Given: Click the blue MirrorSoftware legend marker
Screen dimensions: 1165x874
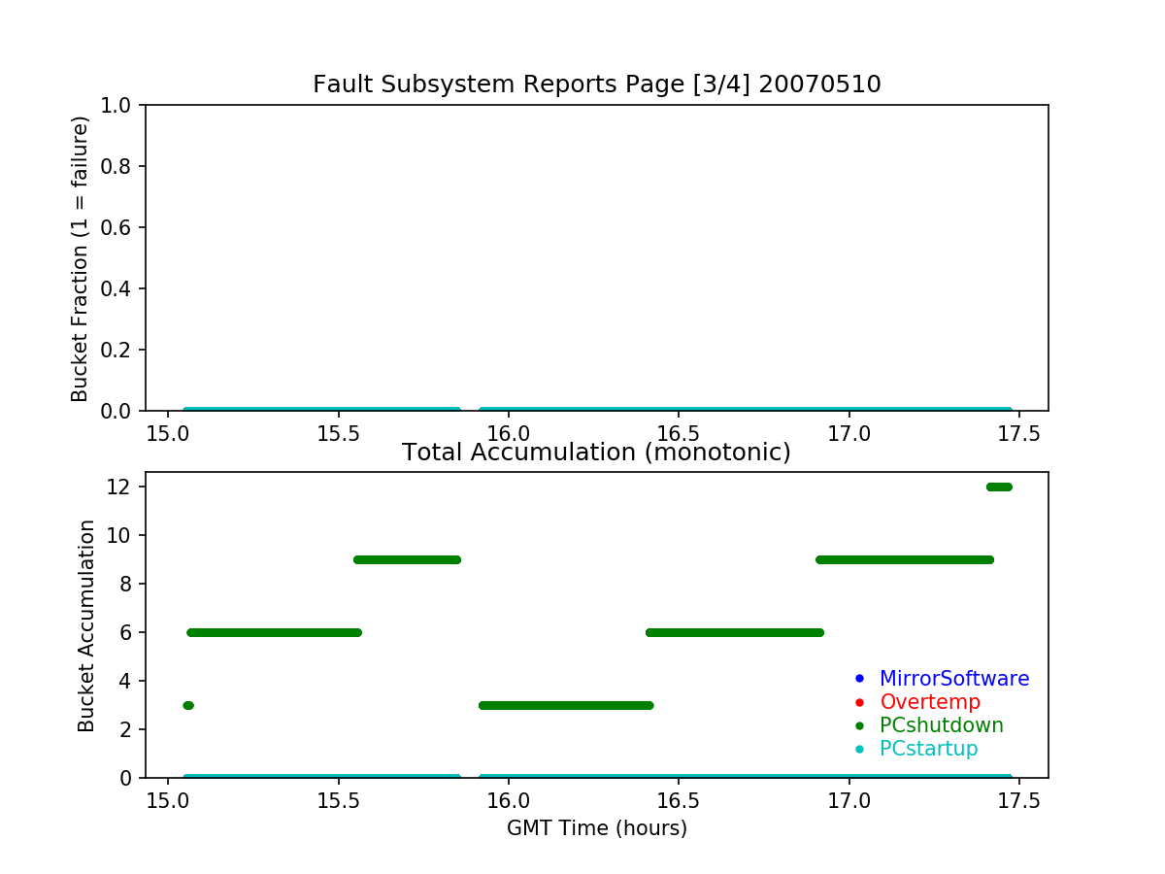Looking at the screenshot, I should tap(858, 679).
